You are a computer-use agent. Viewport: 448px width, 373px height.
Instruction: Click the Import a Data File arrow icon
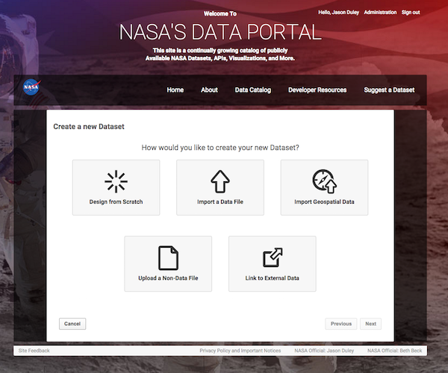[x=220, y=181]
